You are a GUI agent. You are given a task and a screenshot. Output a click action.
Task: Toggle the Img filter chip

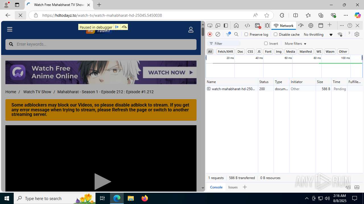point(279,52)
